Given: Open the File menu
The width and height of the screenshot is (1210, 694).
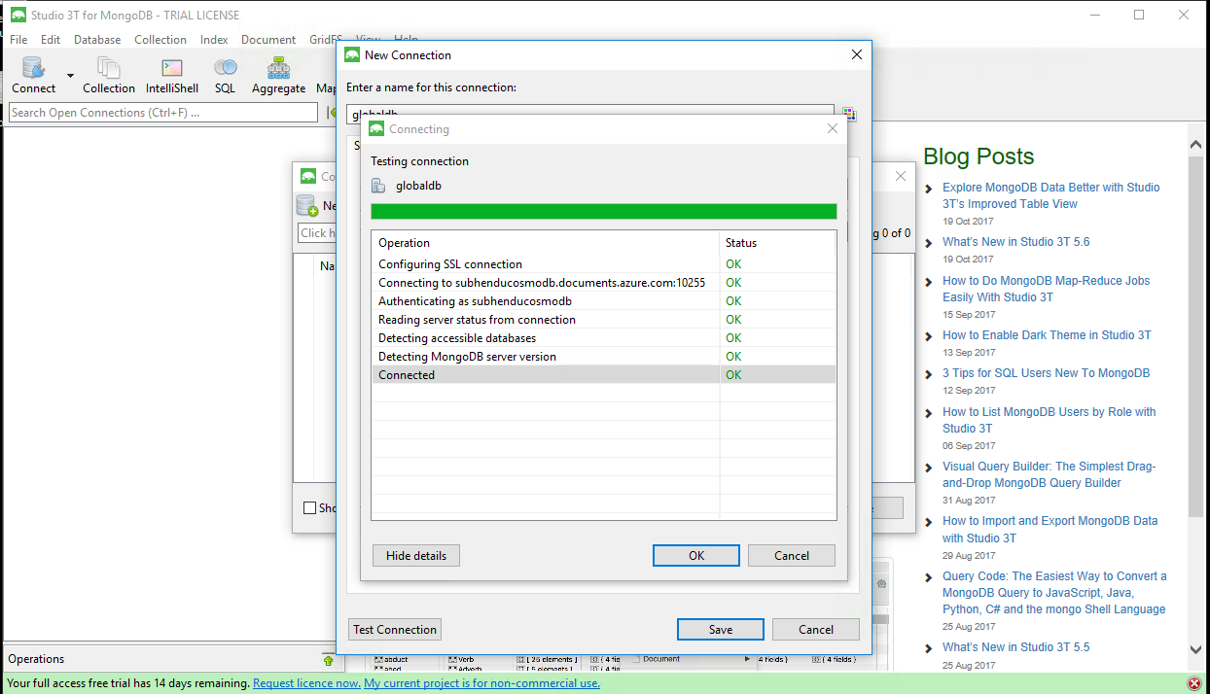Looking at the screenshot, I should [x=18, y=40].
